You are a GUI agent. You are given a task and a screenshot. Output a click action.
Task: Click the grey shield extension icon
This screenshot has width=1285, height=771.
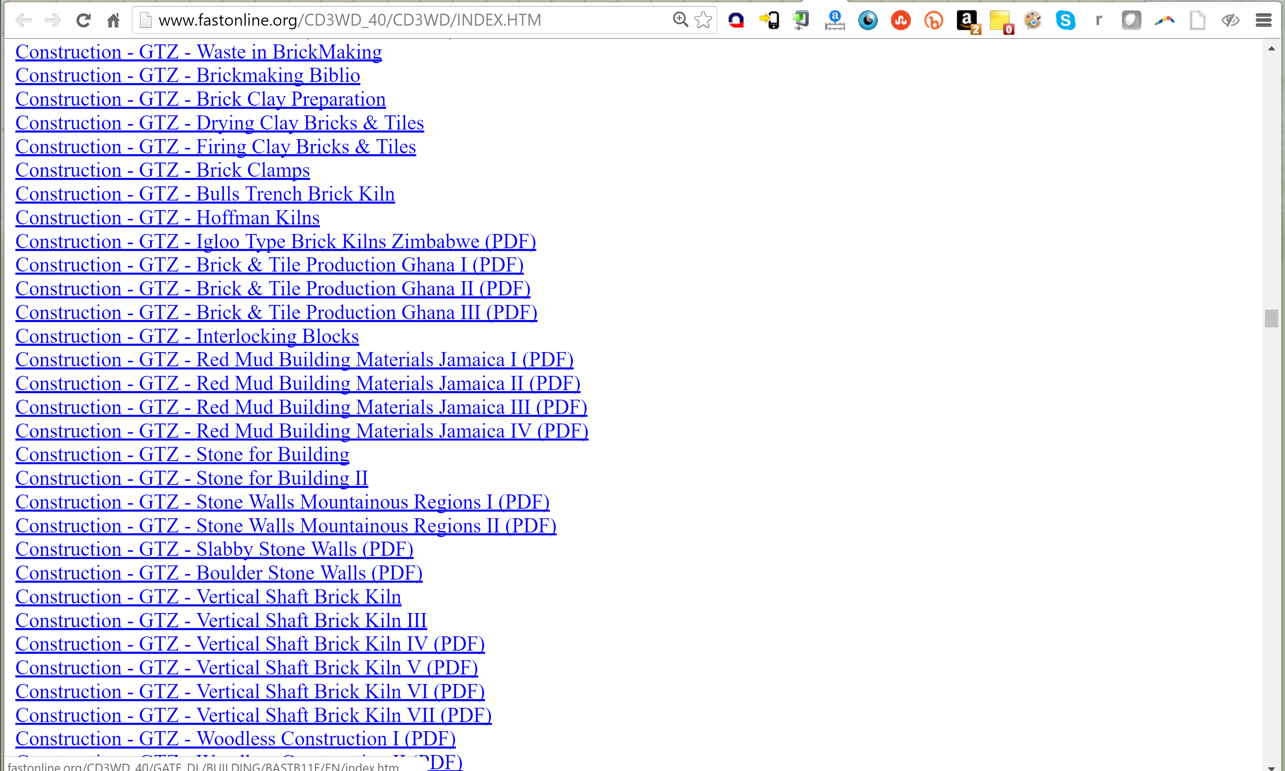point(1131,20)
